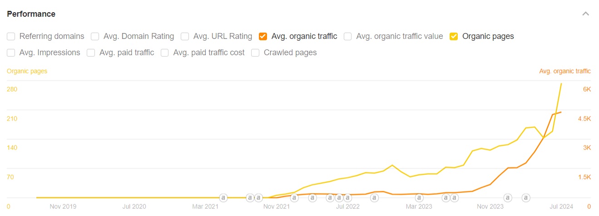Click the peak of the yellow line
599x216 pixels.
tap(561, 84)
